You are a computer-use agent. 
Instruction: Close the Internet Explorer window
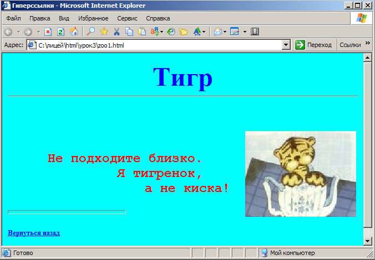[368, 5]
